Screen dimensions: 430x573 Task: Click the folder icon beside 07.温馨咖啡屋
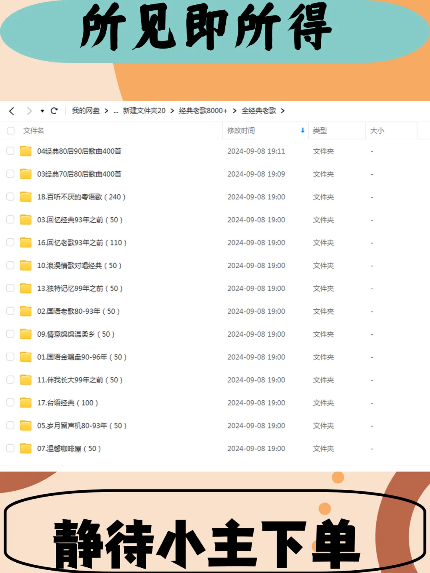(25, 448)
